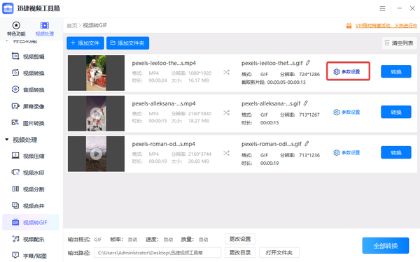Click 转换 for the pexels-leeloo file
Screen dimensions: 420x262
click(x=396, y=71)
